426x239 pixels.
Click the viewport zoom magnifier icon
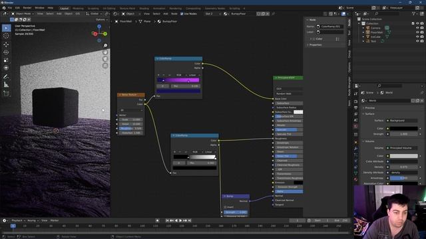[x=105, y=46]
